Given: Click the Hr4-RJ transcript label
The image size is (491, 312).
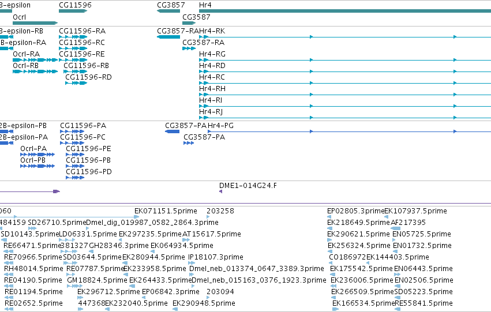Looking at the screenshot, I should (x=211, y=112).
